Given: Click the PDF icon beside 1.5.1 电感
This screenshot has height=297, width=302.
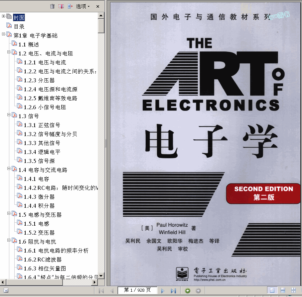Looking at the screenshot, I should click(19, 223).
